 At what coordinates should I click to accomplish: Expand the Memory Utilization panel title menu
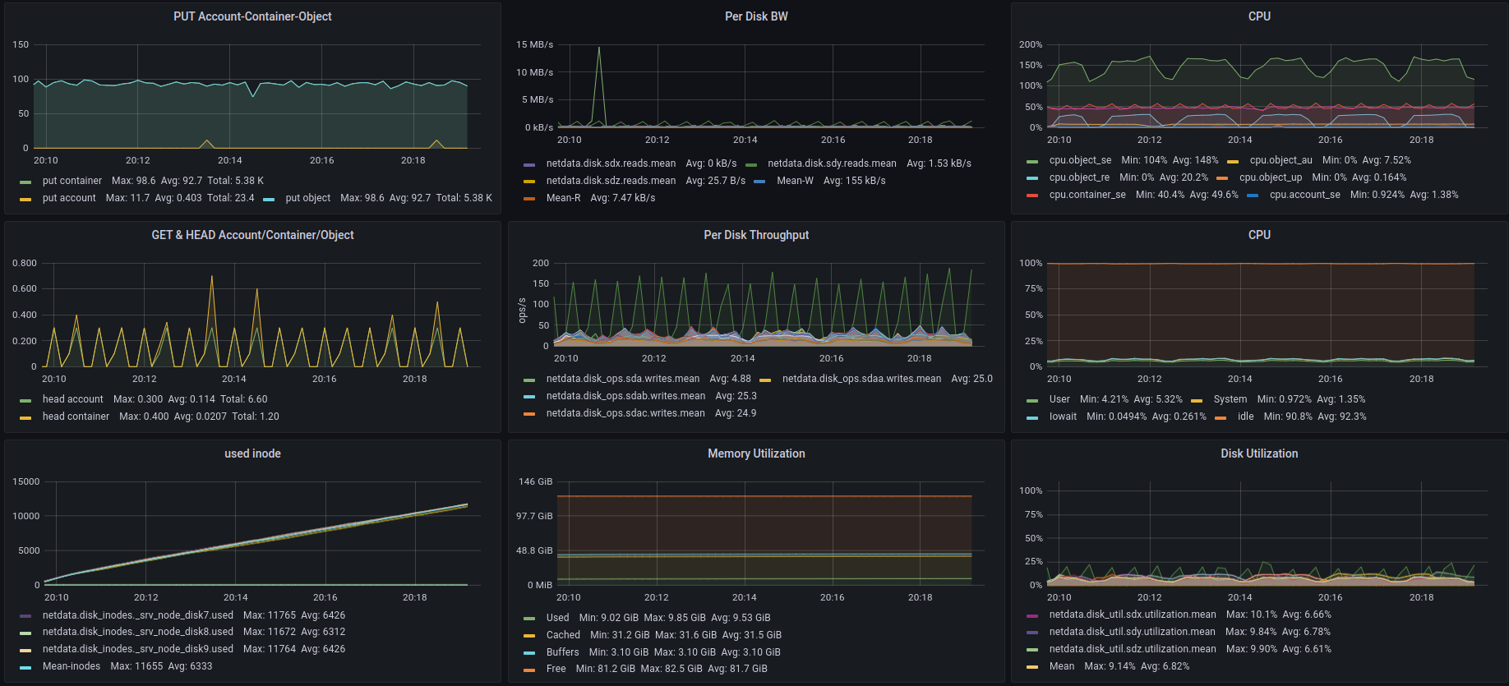pos(755,453)
